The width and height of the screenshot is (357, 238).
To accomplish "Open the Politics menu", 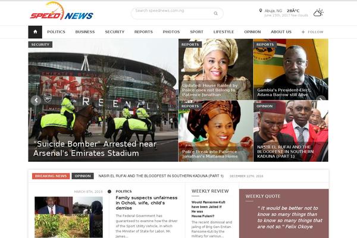I will click(x=56, y=32).
